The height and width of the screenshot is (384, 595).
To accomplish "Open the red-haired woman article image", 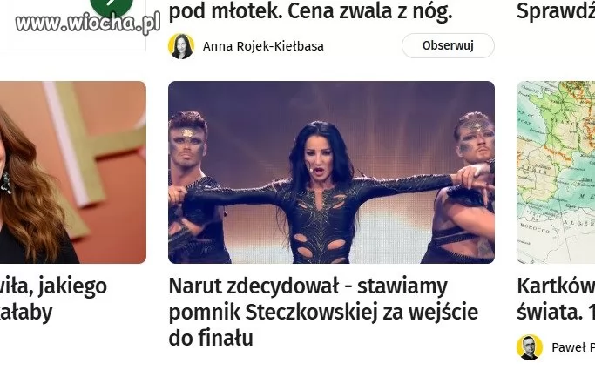I will 73,172.
